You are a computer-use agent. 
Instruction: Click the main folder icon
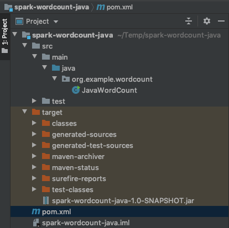click(46, 57)
